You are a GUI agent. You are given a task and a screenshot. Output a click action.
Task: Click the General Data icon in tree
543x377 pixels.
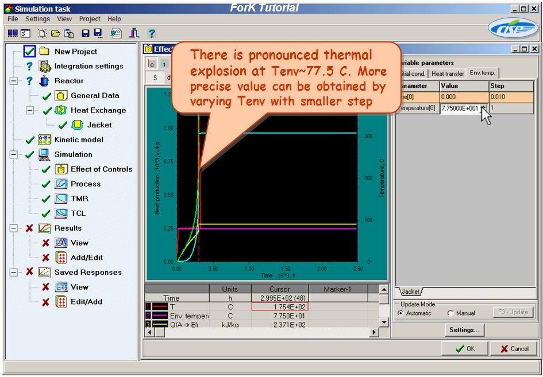(61, 95)
